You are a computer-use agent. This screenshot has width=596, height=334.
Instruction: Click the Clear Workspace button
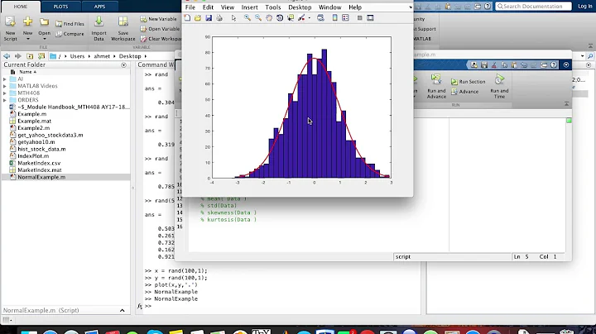point(157,39)
